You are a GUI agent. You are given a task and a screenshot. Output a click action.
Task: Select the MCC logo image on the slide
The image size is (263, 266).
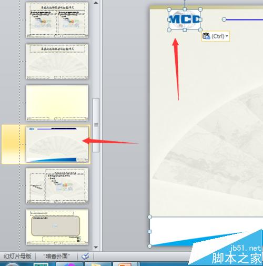coord(185,19)
